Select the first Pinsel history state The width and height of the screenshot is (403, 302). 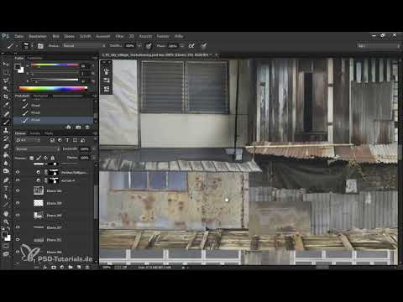click(x=54, y=106)
